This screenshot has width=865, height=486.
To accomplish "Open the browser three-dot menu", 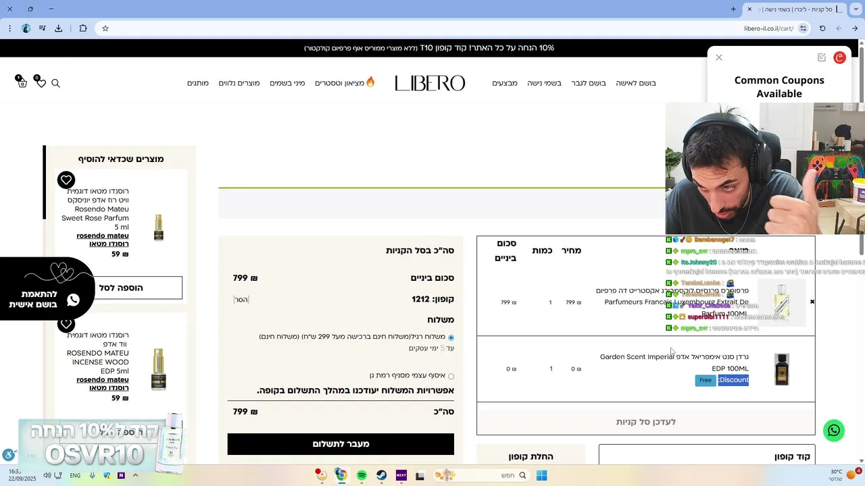I will pyautogui.click(x=9, y=28).
